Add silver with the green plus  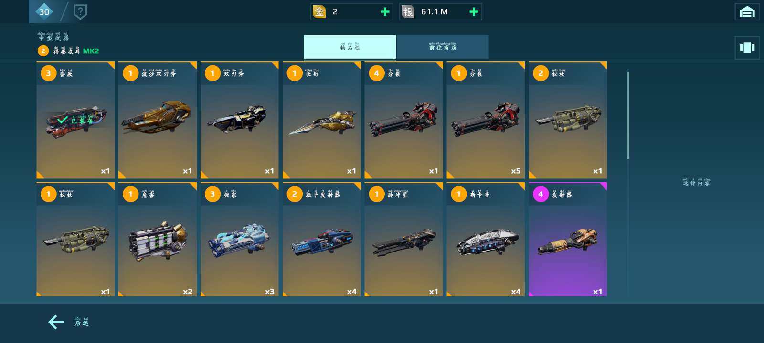pos(474,12)
